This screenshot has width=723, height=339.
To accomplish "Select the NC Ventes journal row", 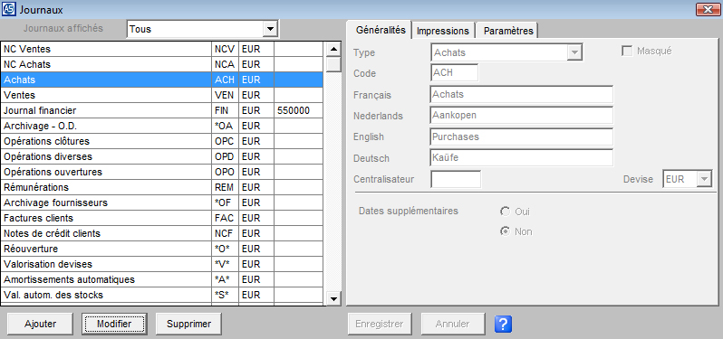I will pos(162,49).
